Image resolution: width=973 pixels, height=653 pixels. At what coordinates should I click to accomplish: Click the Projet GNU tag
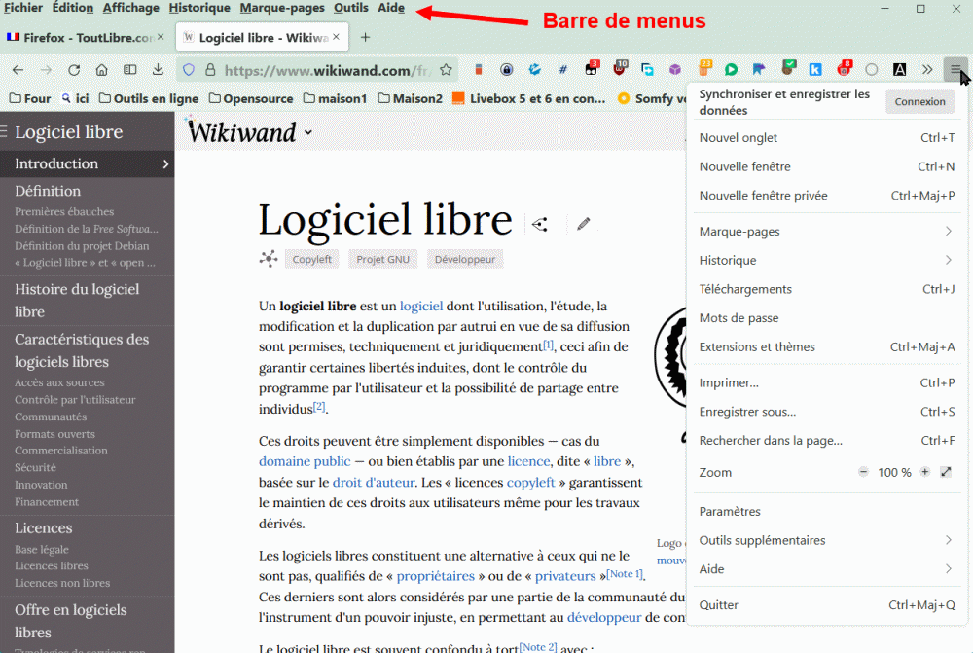[x=382, y=259]
